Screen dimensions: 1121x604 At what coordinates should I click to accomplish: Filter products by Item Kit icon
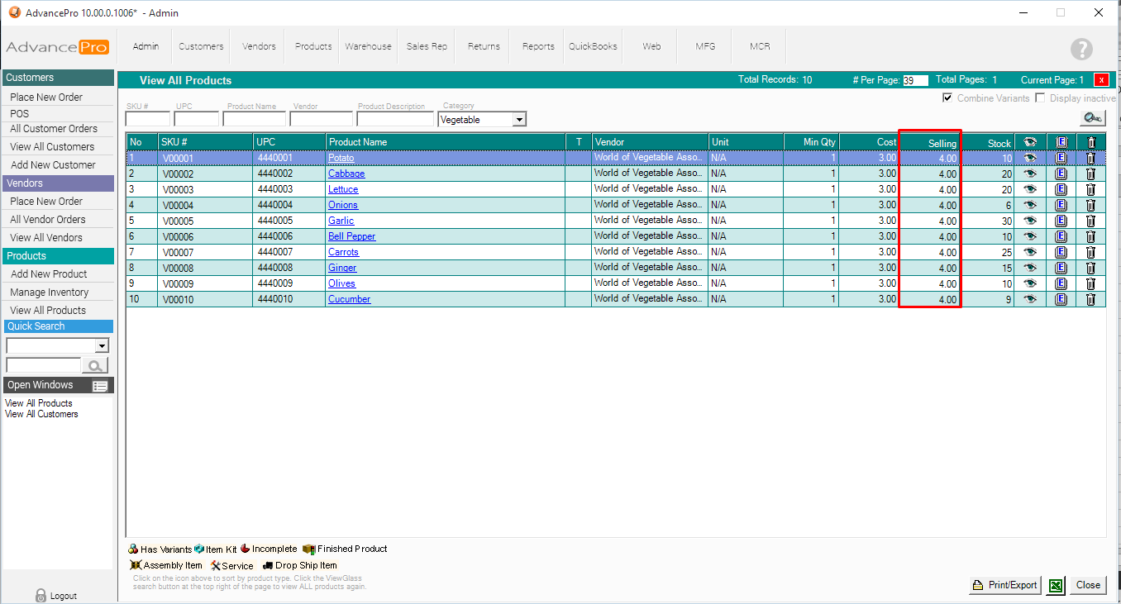pyautogui.click(x=199, y=549)
